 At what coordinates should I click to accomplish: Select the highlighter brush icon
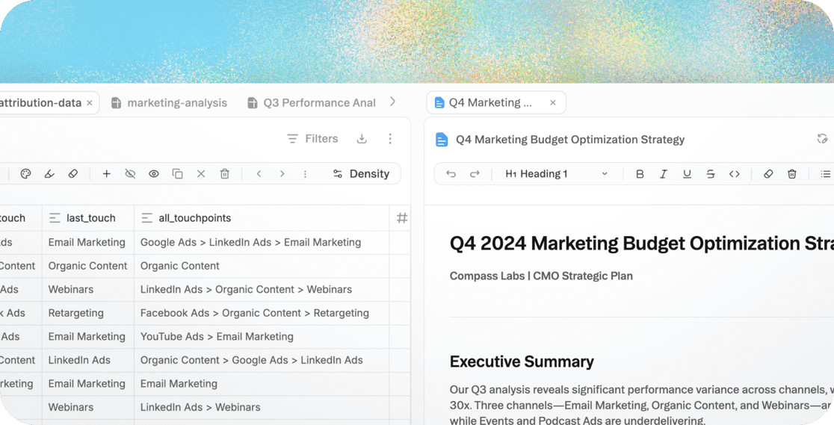pyautogui.click(x=49, y=174)
